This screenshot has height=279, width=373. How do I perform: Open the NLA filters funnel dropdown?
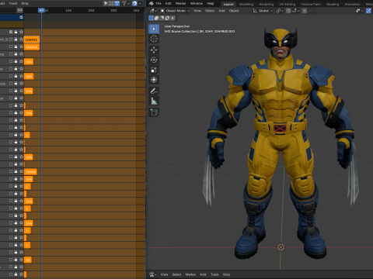point(126,3)
